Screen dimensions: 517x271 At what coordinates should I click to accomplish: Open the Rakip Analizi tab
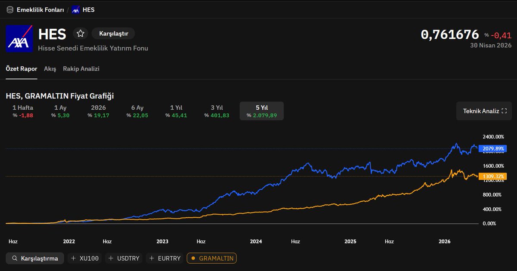pos(81,69)
